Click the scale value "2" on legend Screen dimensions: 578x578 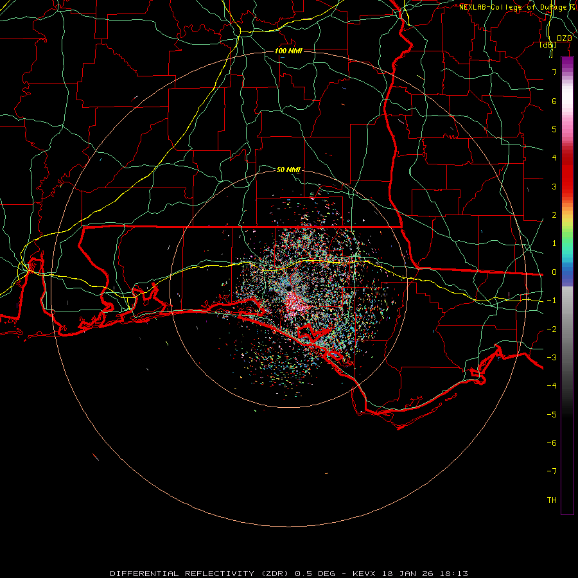point(554,215)
